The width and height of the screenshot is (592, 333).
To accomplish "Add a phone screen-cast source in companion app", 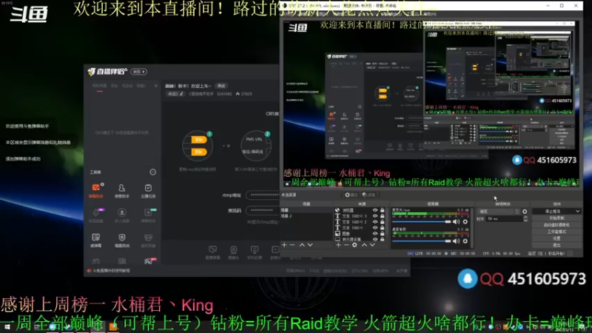I will (x=255, y=252).
